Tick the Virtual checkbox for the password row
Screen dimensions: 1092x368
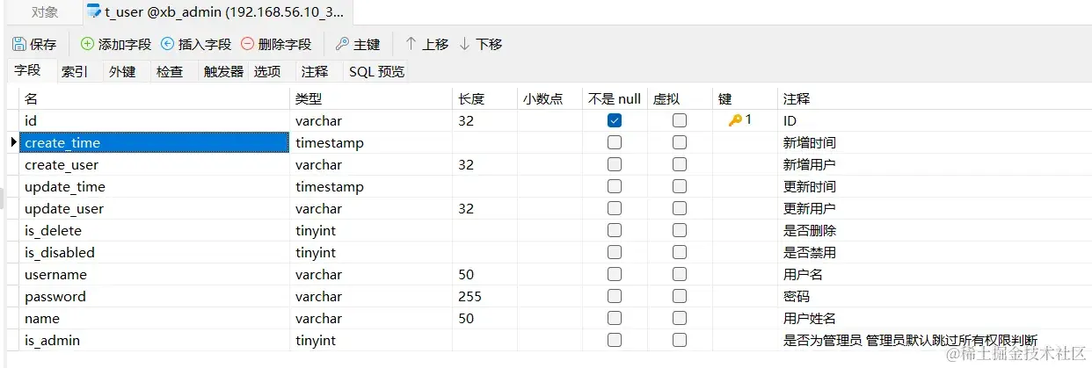coord(680,296)
